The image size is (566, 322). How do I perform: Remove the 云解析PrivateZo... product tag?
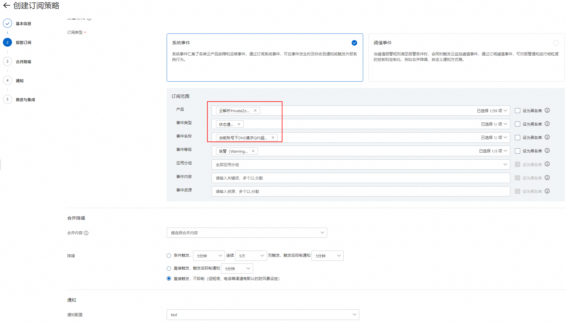[x=255, y=111]
